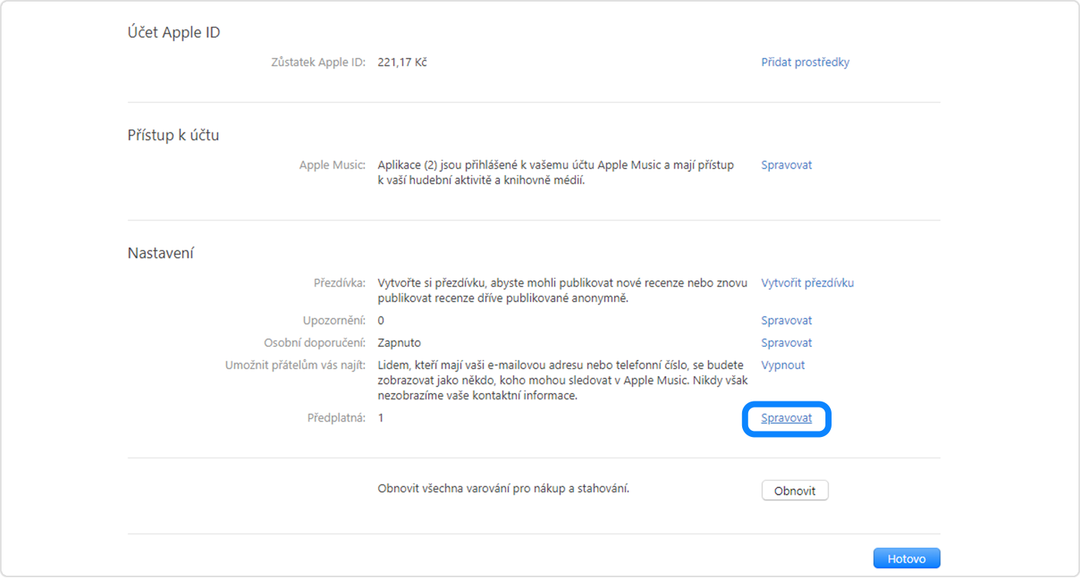The image size is (1080, 578).
Task: Click the Předplatná count value 1
Action: [380, 418]
